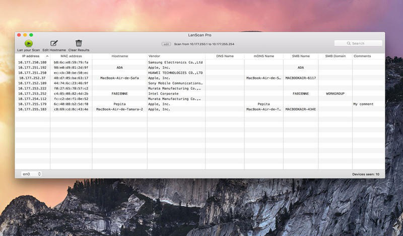The height and width of the screenshot is (236, 403).
Task: Click the Hostname column header
Action: [x=119, y=56]
